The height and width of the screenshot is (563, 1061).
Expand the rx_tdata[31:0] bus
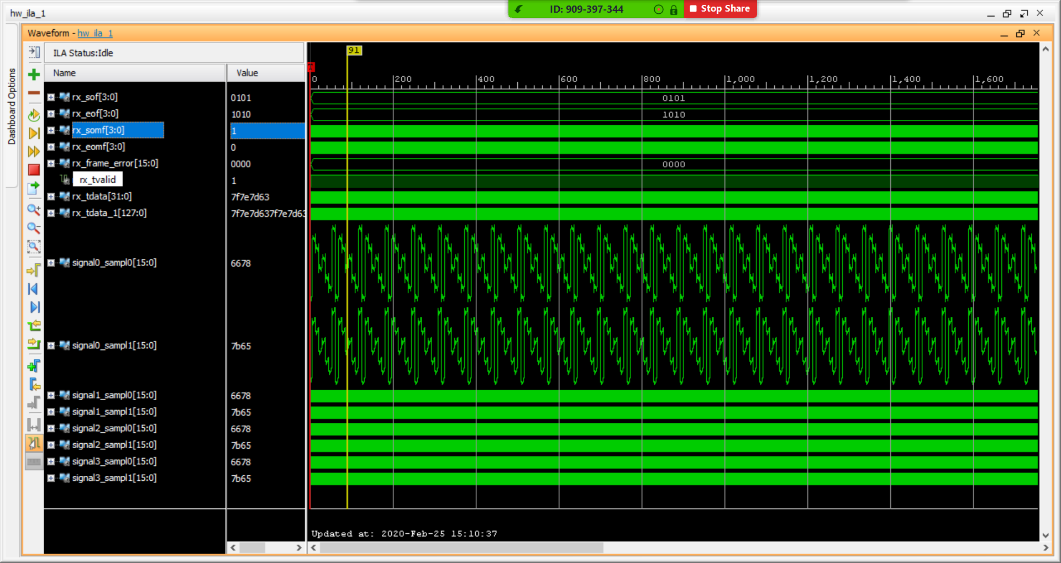pyautogui.click(x=51, y=196)
